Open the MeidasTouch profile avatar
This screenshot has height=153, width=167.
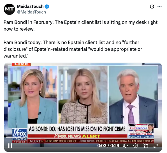pos(9,9)
